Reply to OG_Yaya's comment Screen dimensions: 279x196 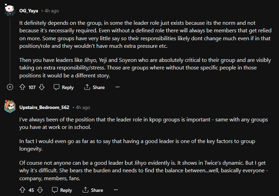coord(64,87)
